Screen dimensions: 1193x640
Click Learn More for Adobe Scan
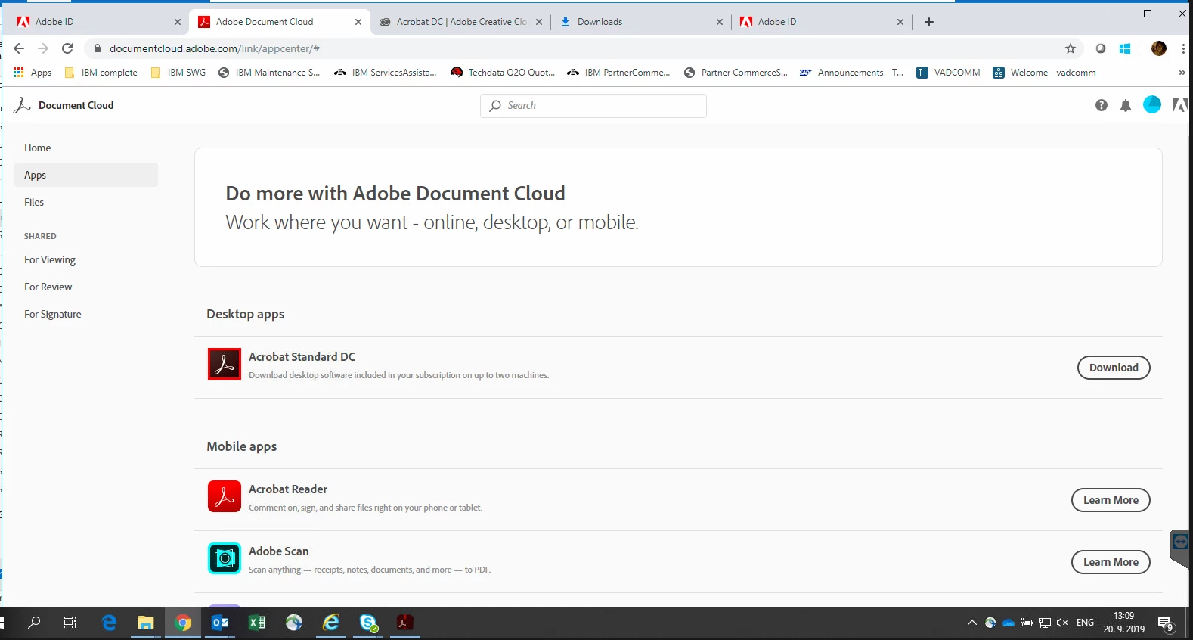pos(1111,562)
